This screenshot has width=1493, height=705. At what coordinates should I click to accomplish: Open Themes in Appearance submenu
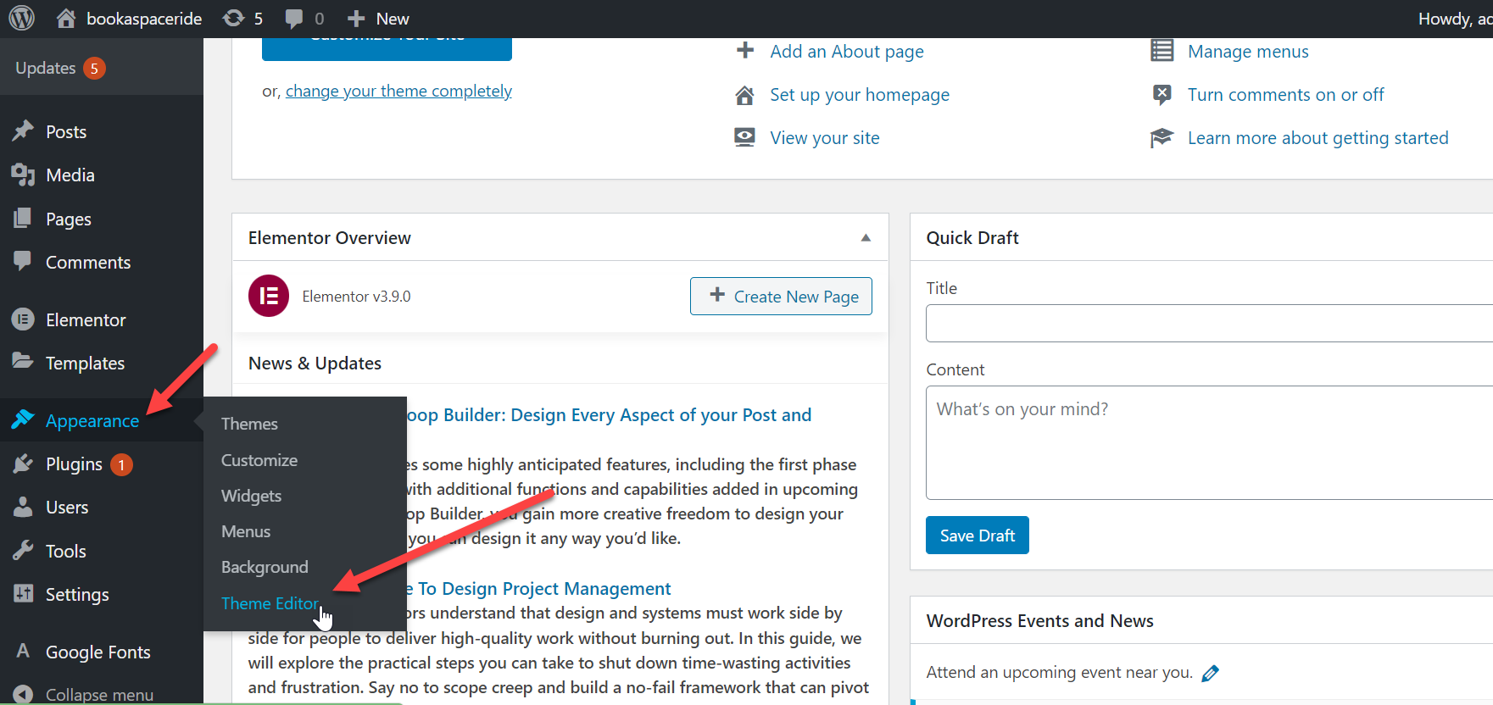(x=249, y=424)
